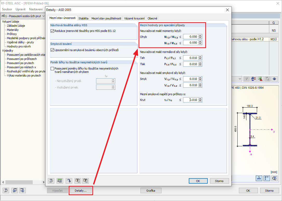Select Hodnoty pro návrh item
282x201 pixels.
(19, 46)
